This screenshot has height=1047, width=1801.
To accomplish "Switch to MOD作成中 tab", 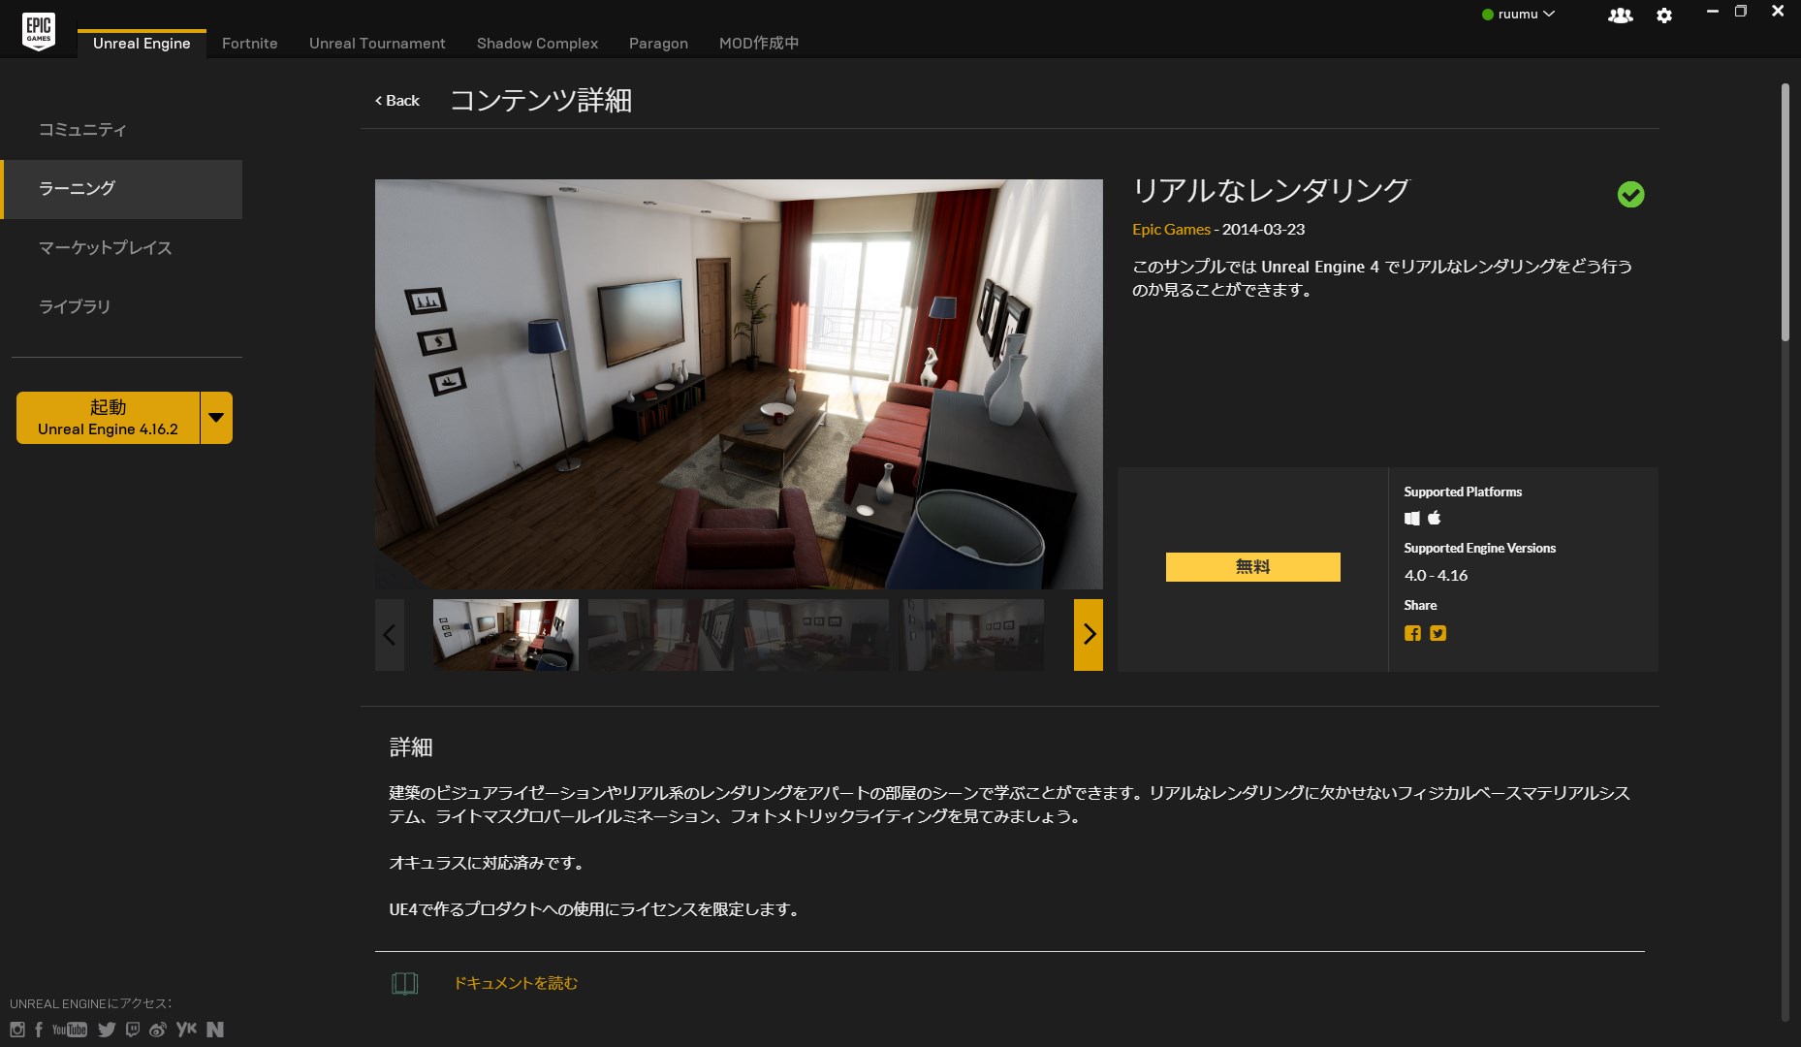I will [759, 44].
